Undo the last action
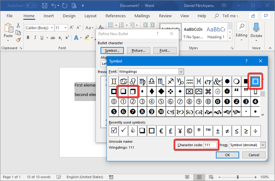 point(54,6)
